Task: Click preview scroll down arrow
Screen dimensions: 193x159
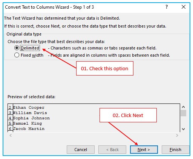Action: (x=183, y=129)
